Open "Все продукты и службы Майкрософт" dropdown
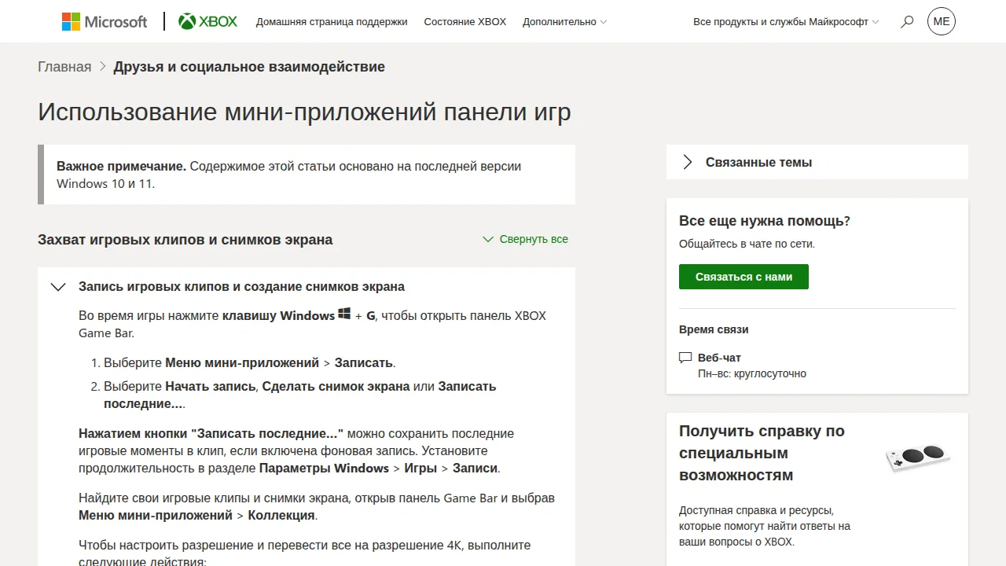The height and width of the screenshot is (566, 1006). pos(786,22)
